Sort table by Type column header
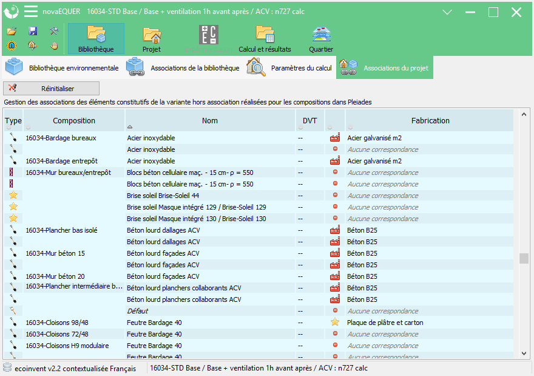Screen dimensions: 534x376 tap(13, 120)
